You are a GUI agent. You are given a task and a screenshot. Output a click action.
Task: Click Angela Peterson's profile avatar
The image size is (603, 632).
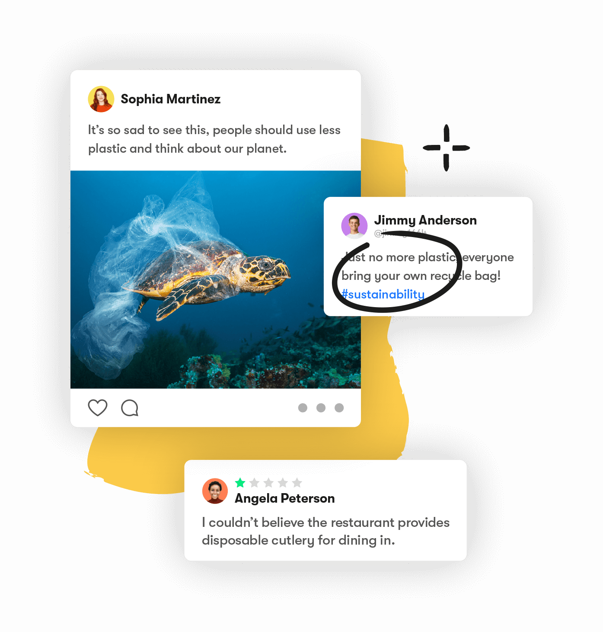point(215,491)
